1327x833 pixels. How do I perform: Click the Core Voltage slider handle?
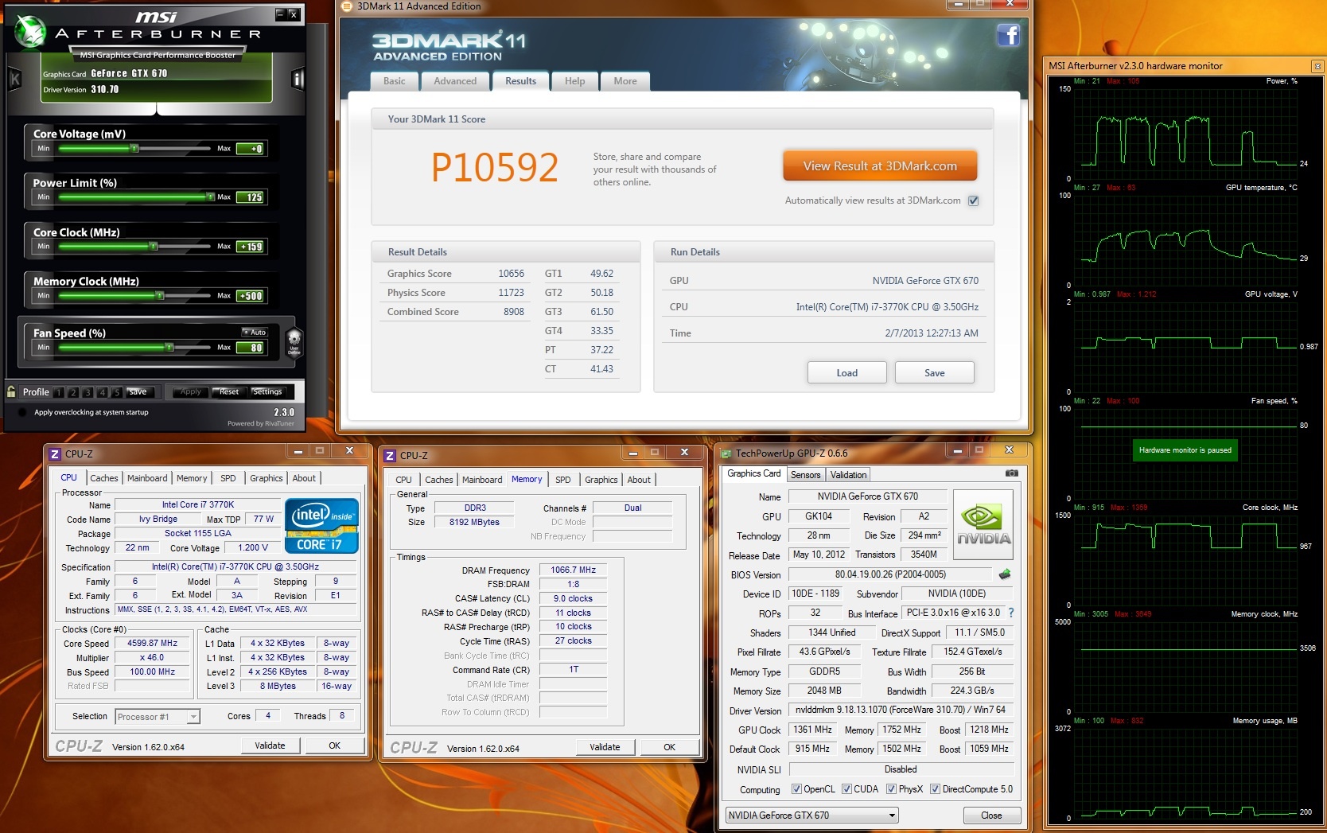click(134, 149)
